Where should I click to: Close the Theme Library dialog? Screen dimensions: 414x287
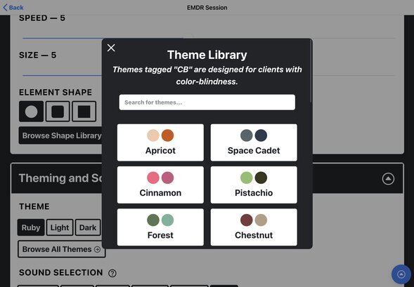tap(111, 48)
